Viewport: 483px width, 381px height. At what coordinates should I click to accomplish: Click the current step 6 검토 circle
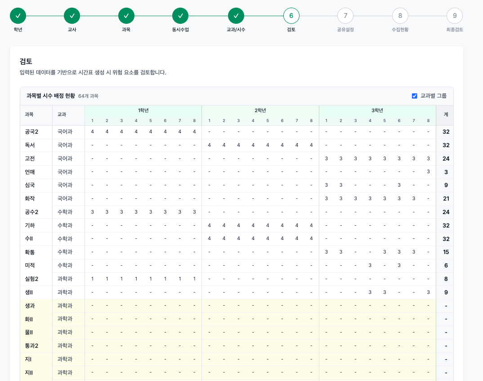[x=291, y=16]
